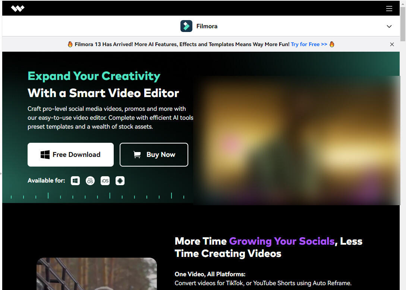Viewport: 406px width, 290px height.
Task: Choose the iOS platform icon
Action: [105, 181]
